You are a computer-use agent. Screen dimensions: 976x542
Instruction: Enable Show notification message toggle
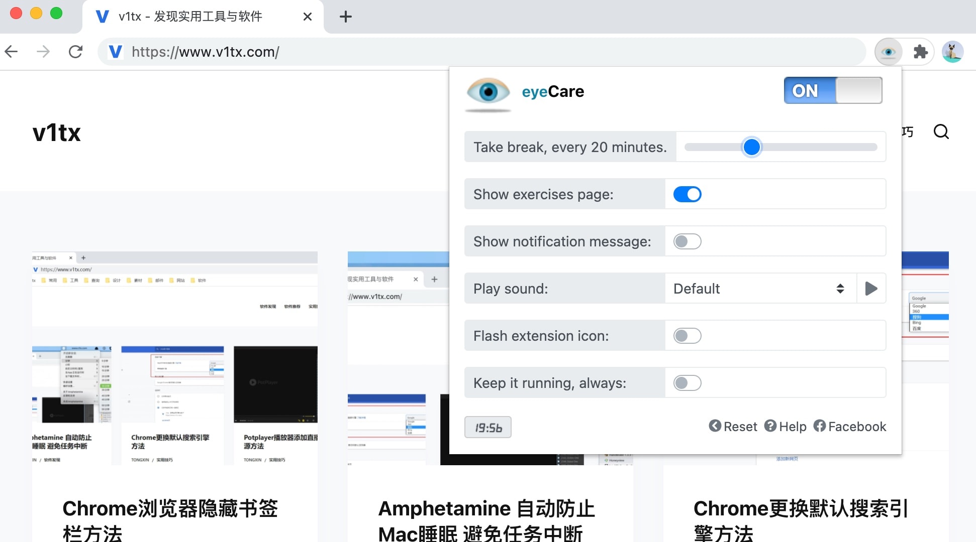pyautogui.click(x=687, y=241)
